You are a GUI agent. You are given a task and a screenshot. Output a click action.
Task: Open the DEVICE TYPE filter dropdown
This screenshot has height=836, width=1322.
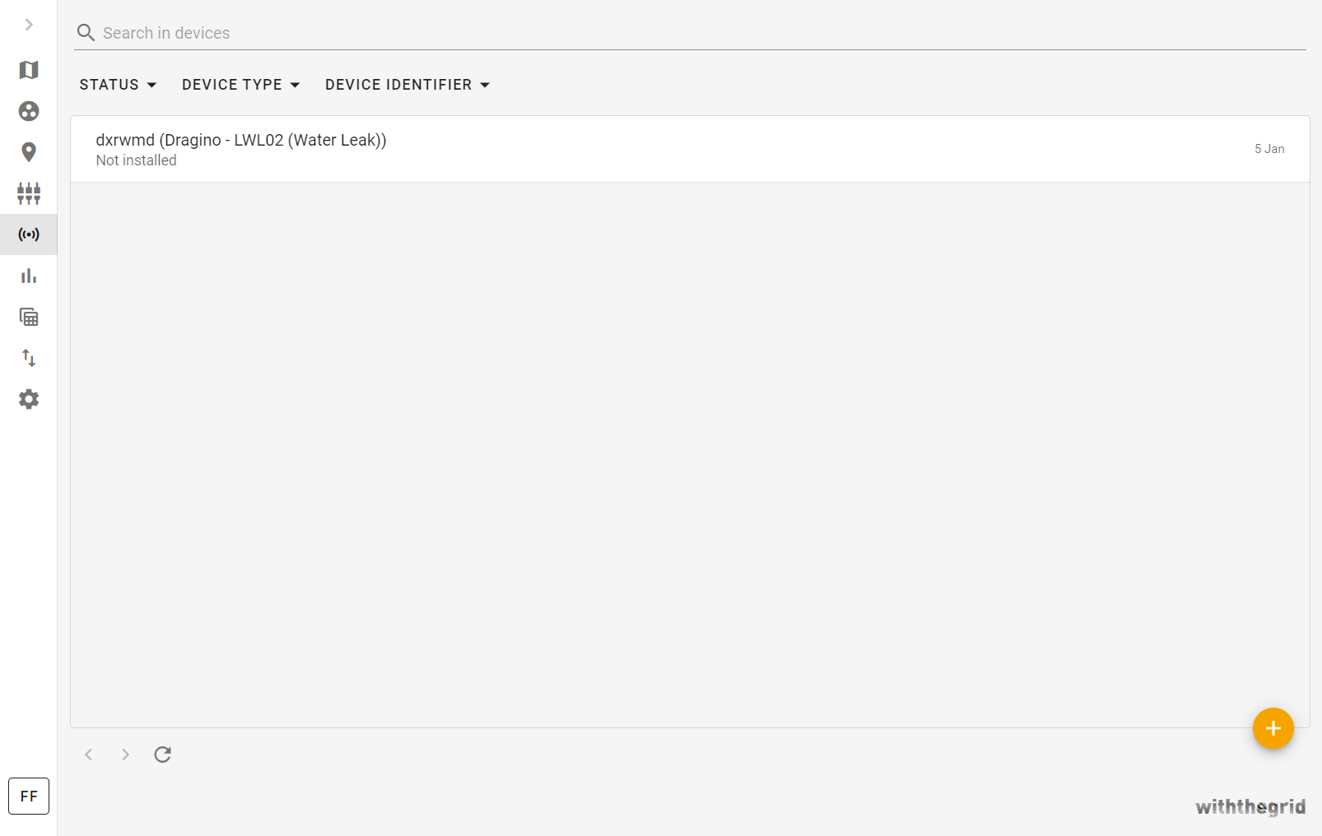pyautogui.click(x=240, y=85)
